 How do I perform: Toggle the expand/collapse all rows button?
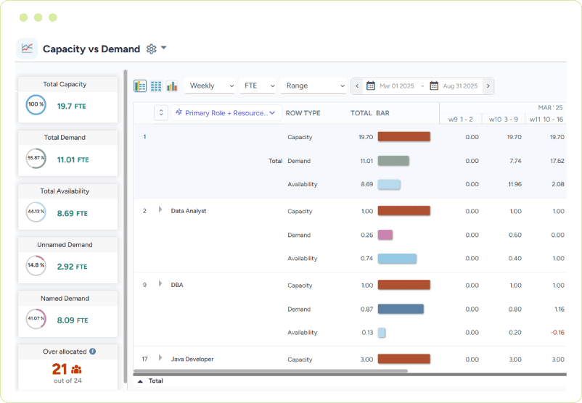[161, 112]
